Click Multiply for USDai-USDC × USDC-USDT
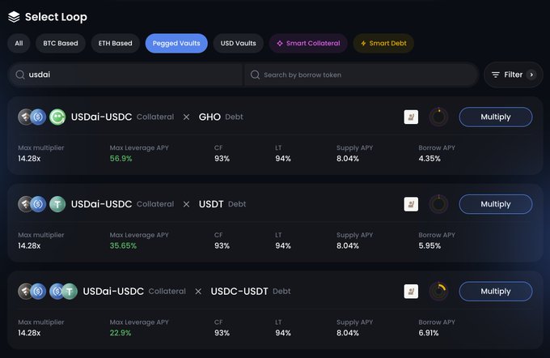 496,292
